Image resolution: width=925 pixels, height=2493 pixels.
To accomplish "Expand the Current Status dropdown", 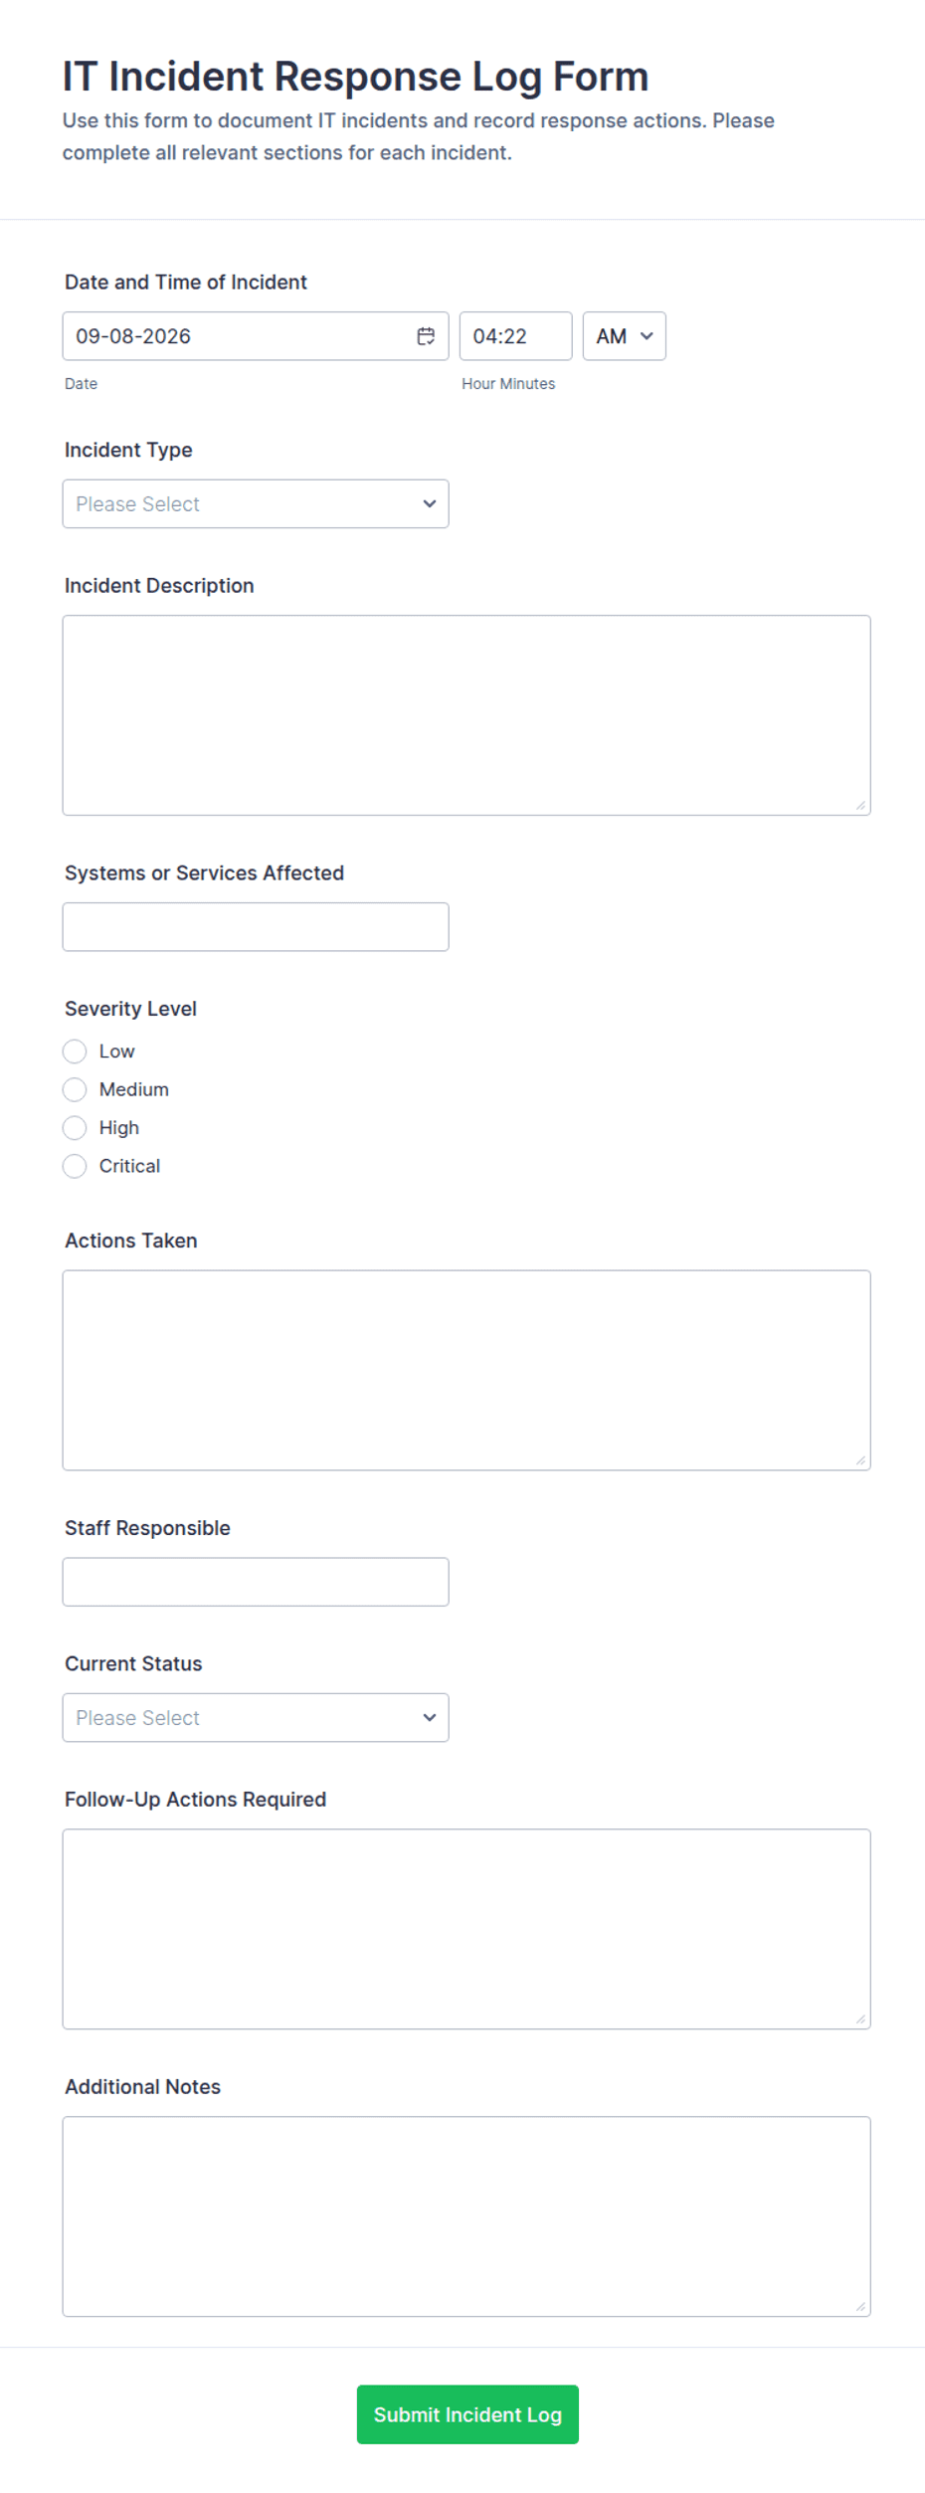I will click(x=256, y=1717).
